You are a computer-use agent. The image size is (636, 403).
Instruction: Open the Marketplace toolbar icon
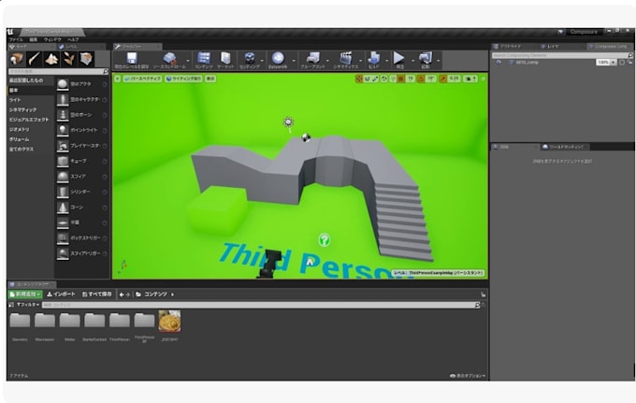tap(225, 58)
